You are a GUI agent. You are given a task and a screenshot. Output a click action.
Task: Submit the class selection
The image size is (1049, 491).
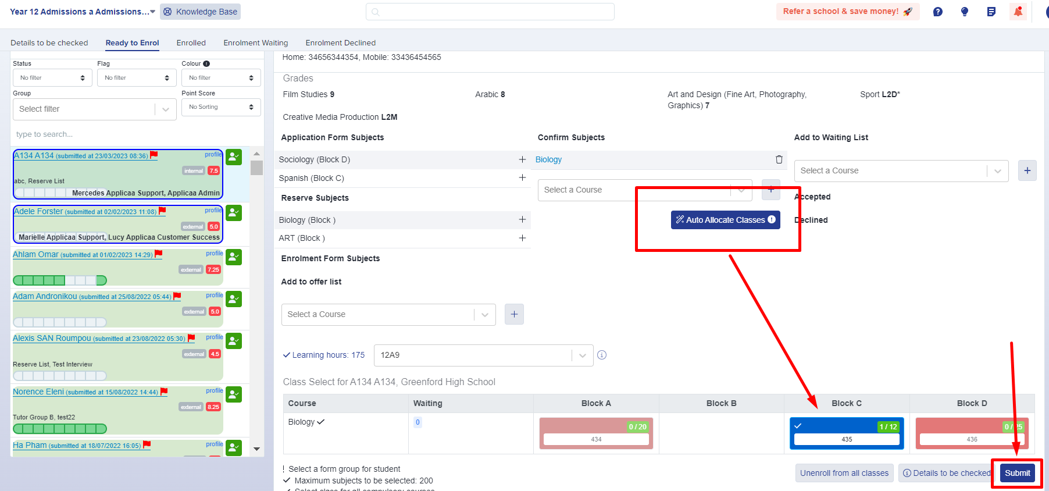pyautogui.click(x=1018, y=473)
